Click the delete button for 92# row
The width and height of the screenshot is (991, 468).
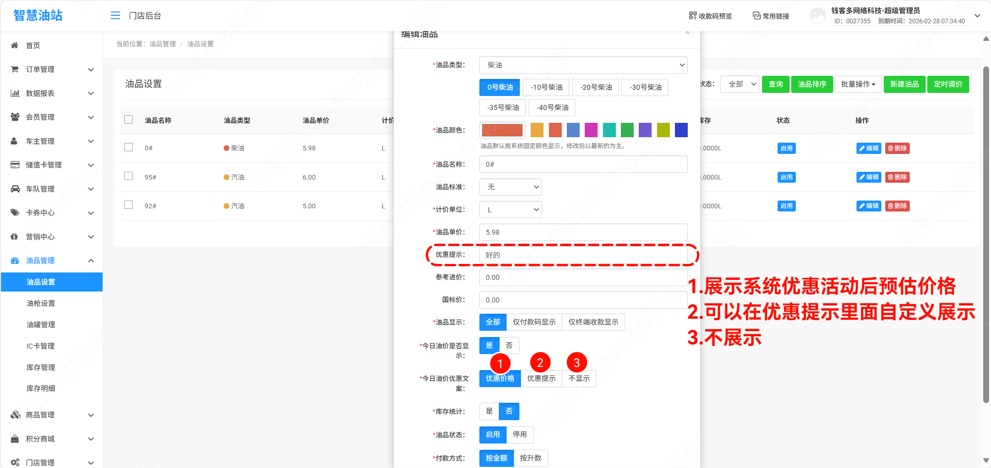coord(897,206)
